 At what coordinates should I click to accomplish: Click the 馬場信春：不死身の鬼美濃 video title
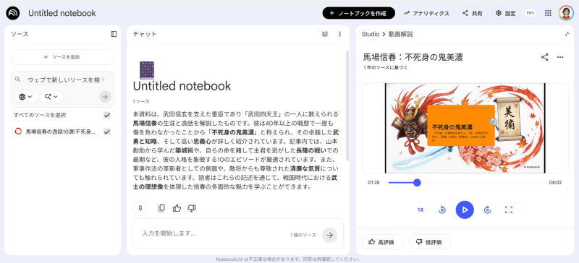pyautogui.click(x=413, y=57)
